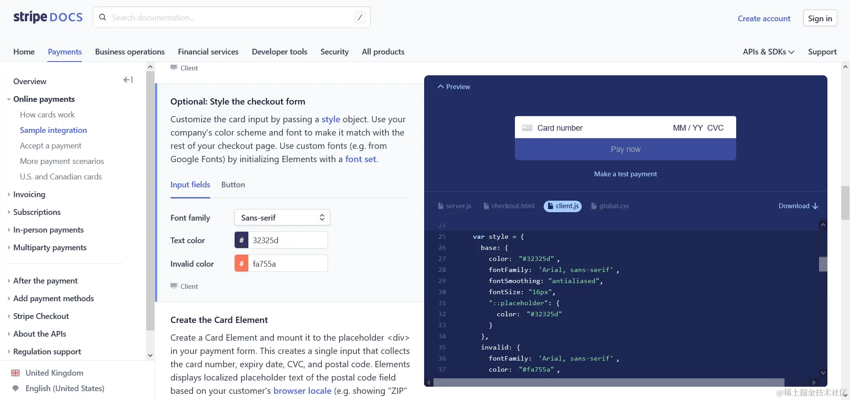
Task: Expand the Invoicing section
Action: 9,194
